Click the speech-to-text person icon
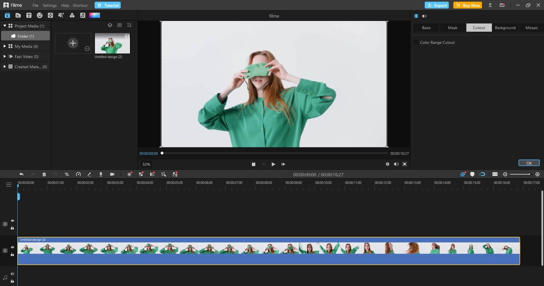Image resolution: width=544 pixels, height=286 pixels. [x=175, y=174]
